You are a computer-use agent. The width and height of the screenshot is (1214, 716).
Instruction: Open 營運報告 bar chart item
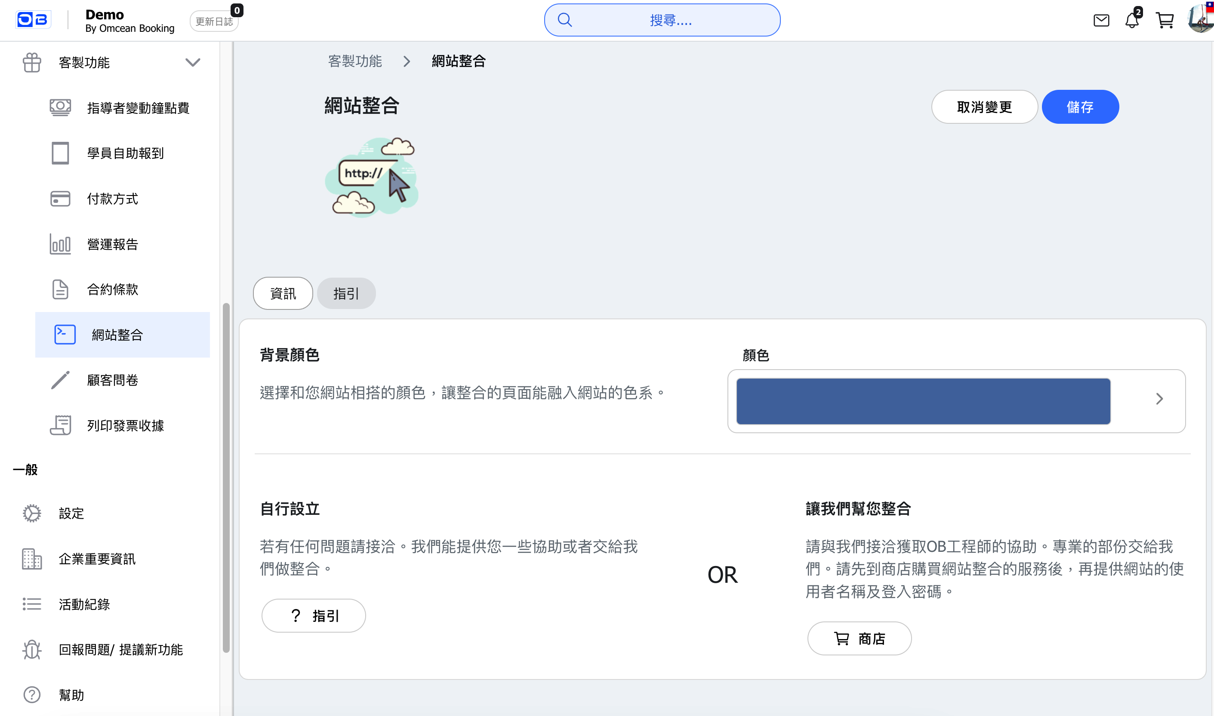pos(60,244)
